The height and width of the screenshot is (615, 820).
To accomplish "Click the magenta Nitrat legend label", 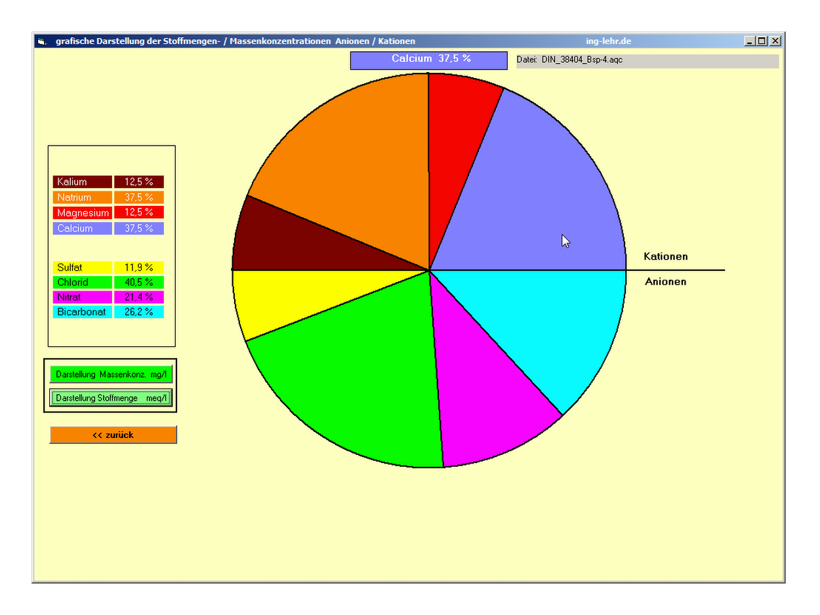I will [x=83, y=298].
